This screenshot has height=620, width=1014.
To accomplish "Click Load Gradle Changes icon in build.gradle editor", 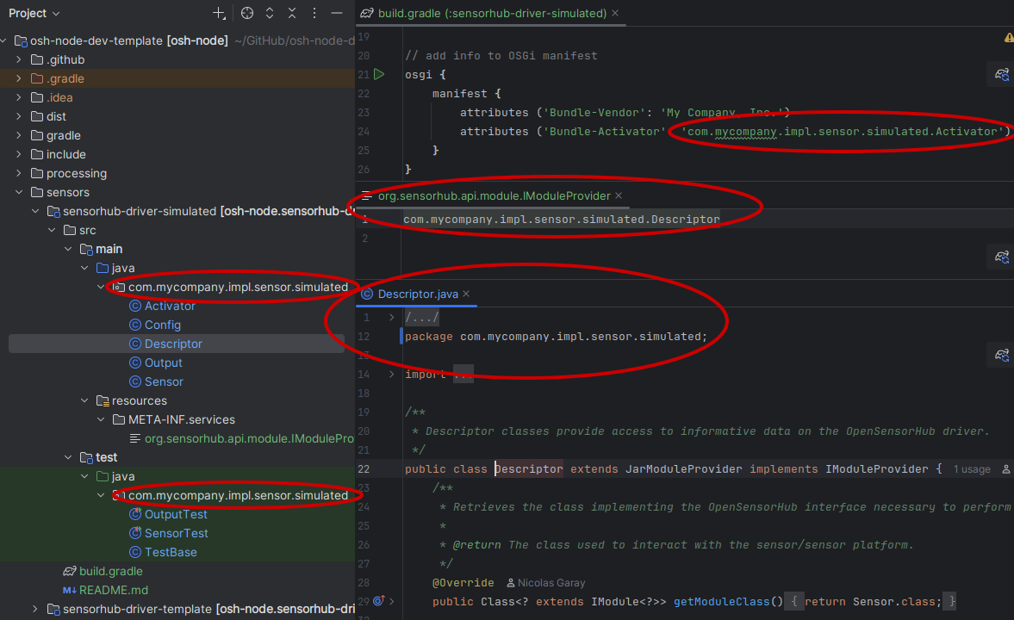I will pyautogui.click(x=1001, y=75).
